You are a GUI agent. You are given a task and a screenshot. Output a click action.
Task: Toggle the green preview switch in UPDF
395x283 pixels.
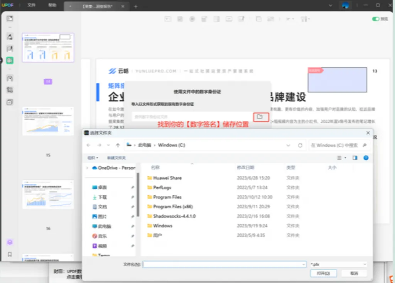376,19
